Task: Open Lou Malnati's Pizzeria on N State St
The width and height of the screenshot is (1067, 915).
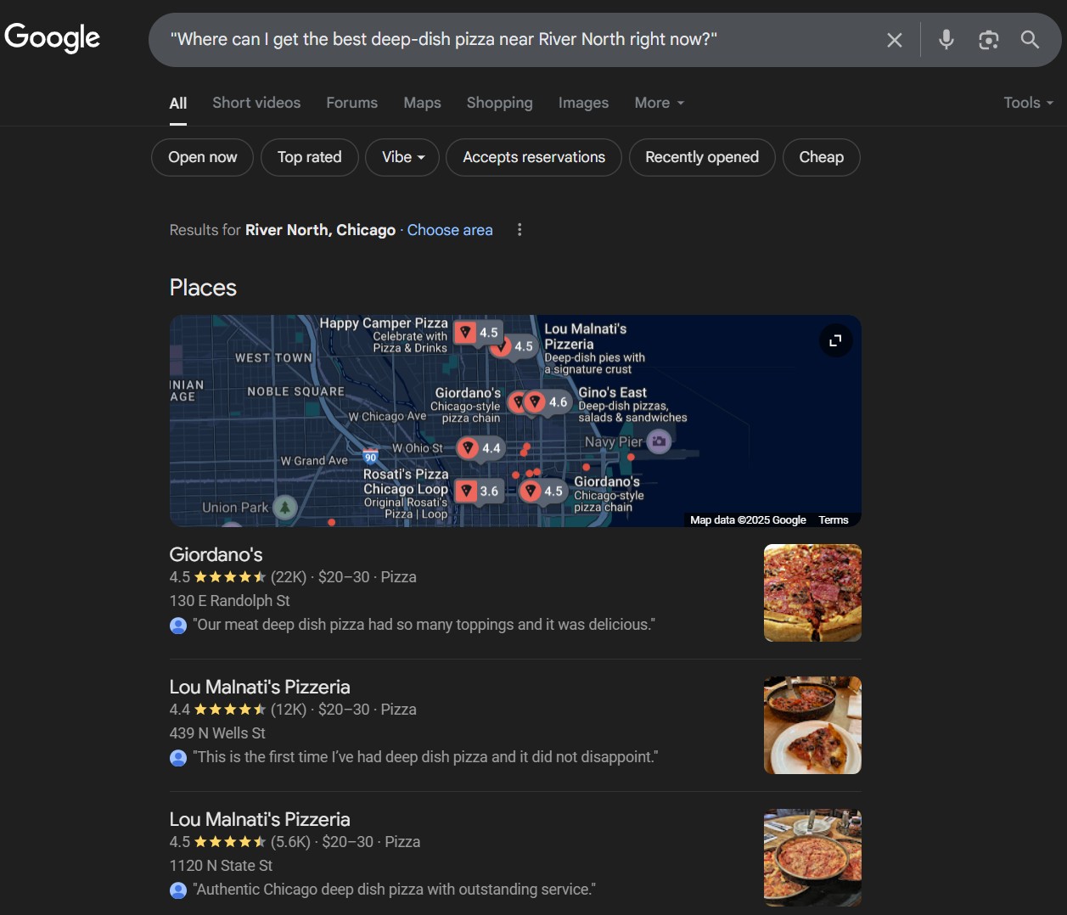Action: coord(260,819)
